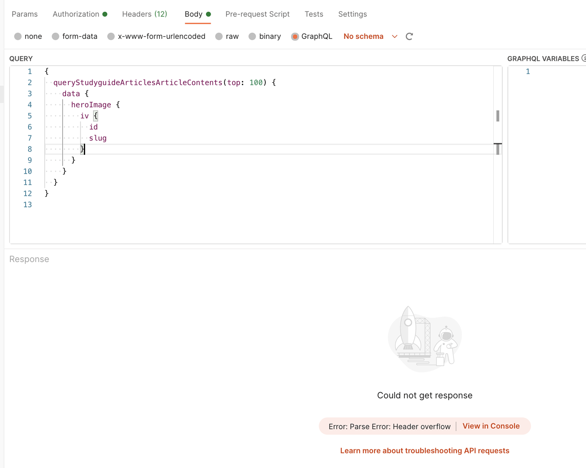Image resolution: width=586 pixels, height=468 pixels.
Task: Click line 6 containing the id field
Action: 94,127
